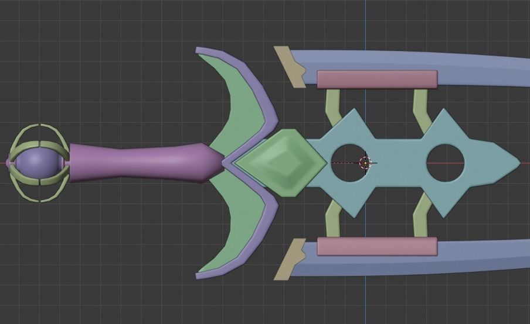This screenshot has width=530, height=324.
Task: Select the green diamond-shaped gem
Action: pos(281,163)
